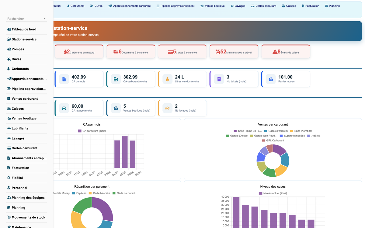Open Carburants tab in top bar
This screenshot has height=228, width=365.
pyautogui.click(x=75, y=6)
